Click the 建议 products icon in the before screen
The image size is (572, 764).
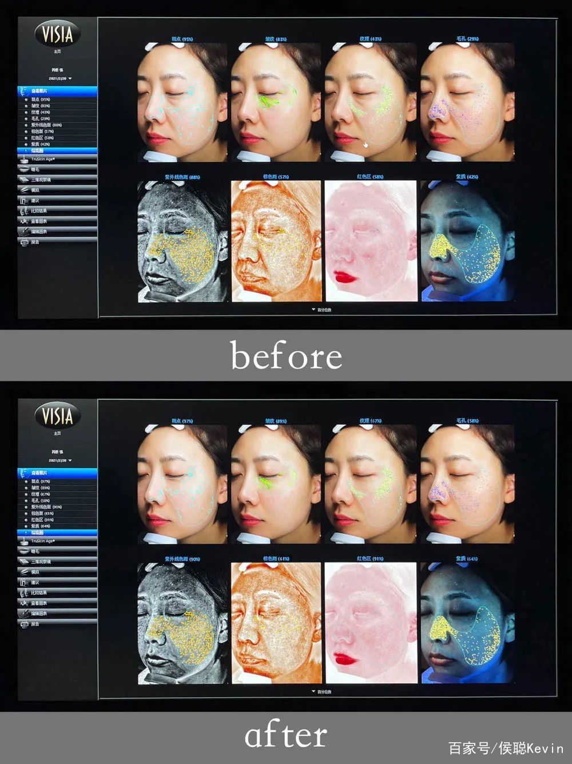tap(24, 200)
